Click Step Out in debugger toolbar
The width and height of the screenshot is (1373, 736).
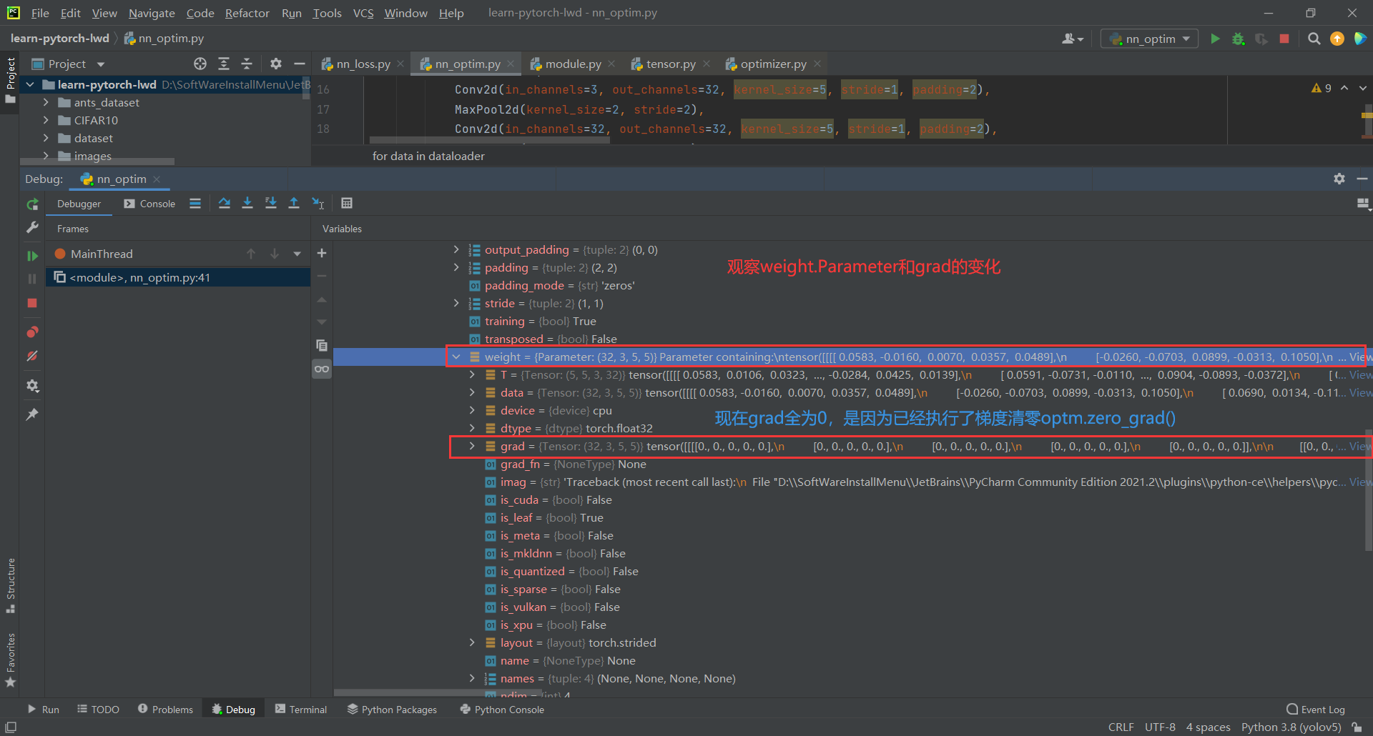coord(293,203)
